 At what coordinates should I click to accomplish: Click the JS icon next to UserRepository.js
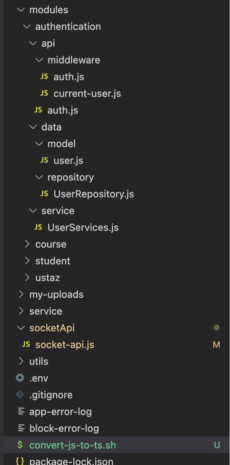pyautogui.click(x=44, y=194)
